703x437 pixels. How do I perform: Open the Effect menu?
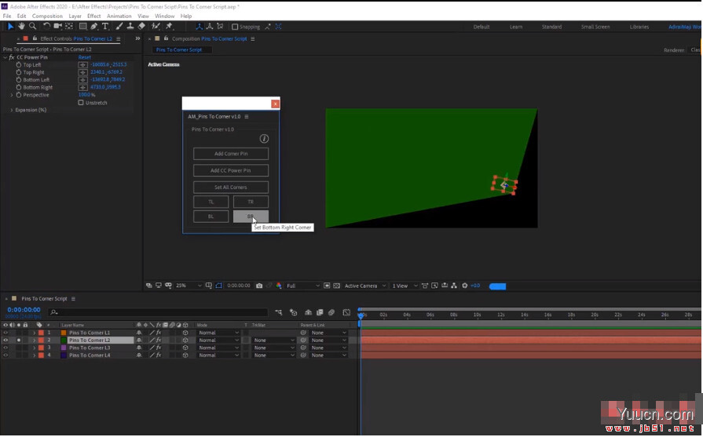point(93,16)
